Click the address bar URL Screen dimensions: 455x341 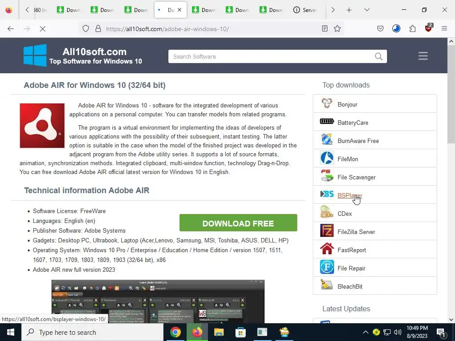pyautogui.click(x=168, y=29)
